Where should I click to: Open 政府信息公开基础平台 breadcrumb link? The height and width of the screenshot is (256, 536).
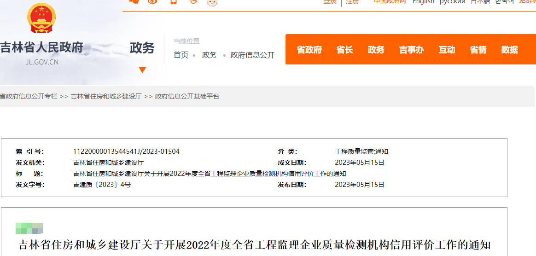tap(187, 96)
